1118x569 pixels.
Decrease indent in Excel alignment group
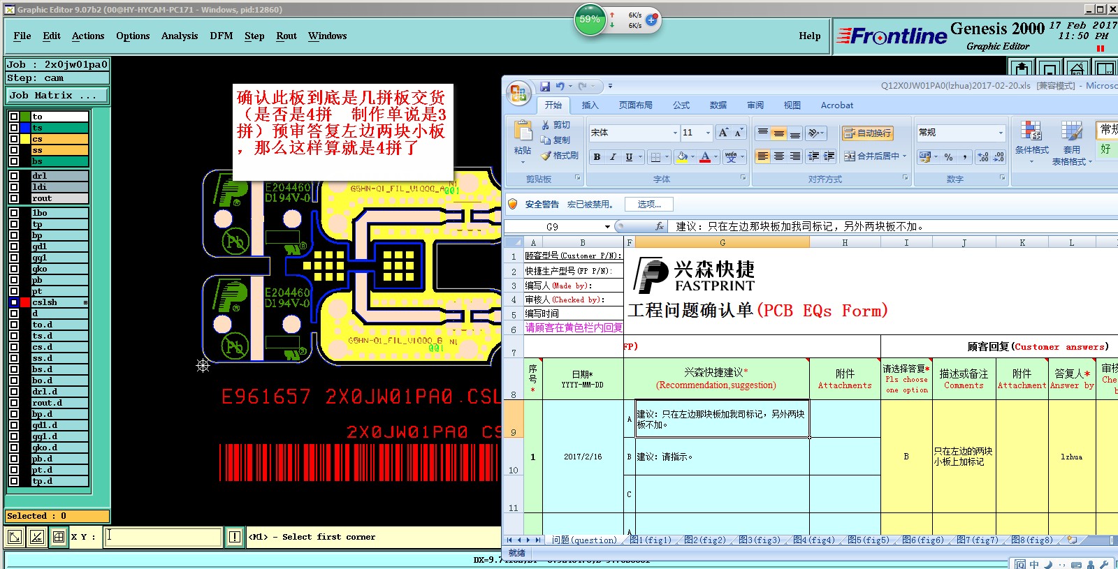click(x=813, y=156)
